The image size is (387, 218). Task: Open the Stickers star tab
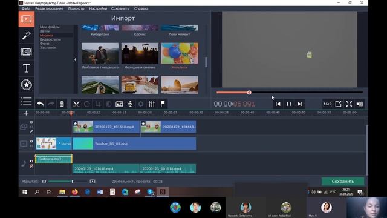pyautogui.click(x=27, y=85)
